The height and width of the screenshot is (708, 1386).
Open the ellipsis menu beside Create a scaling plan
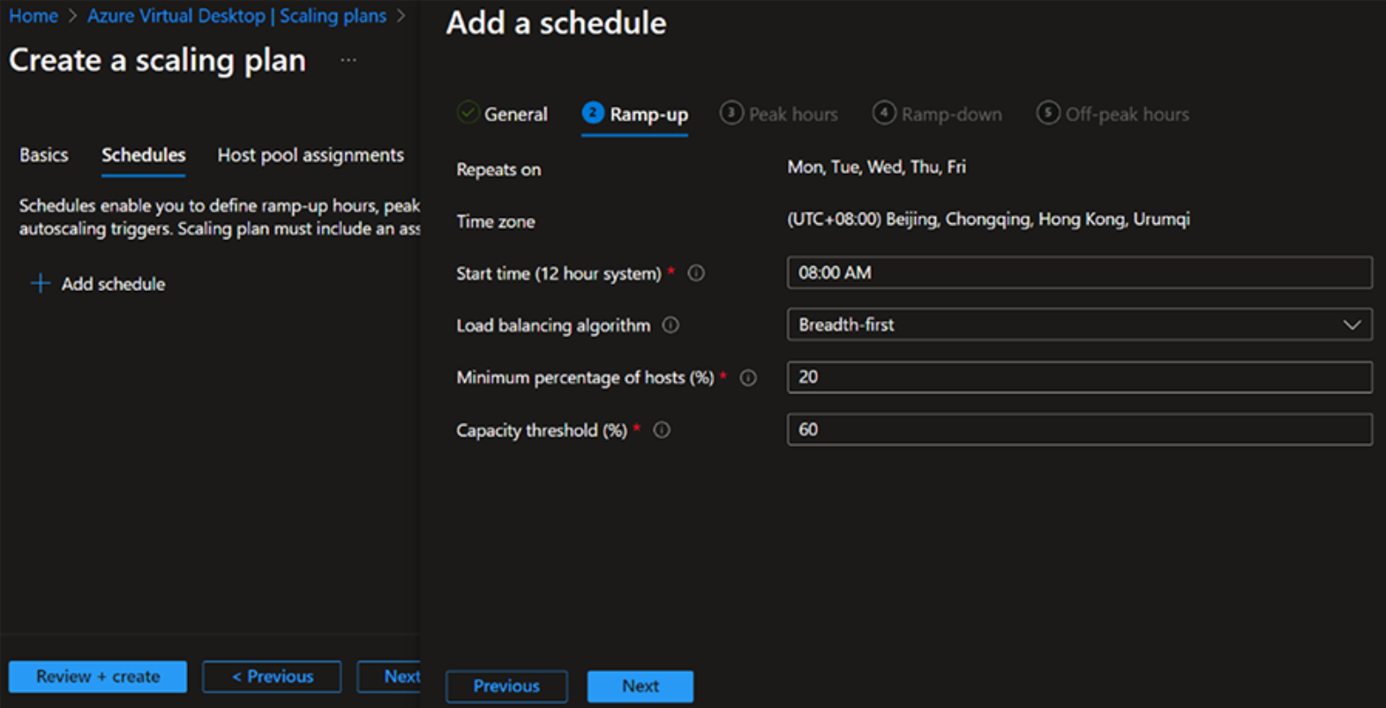coord(348,60)
